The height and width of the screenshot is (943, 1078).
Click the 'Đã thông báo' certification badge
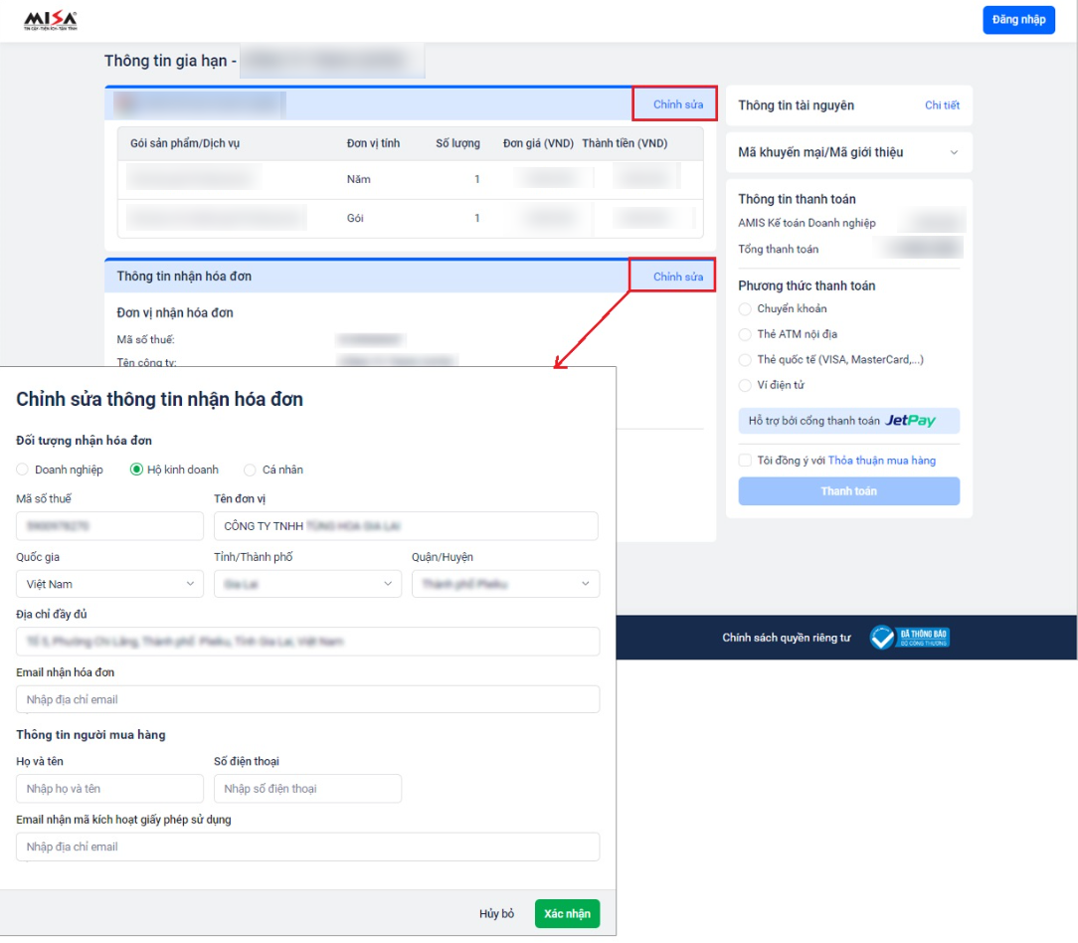[910, 638]
